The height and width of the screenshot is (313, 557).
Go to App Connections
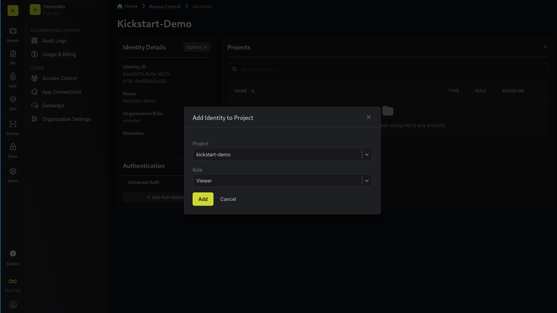pyautogui.click(x=62, y=92)
